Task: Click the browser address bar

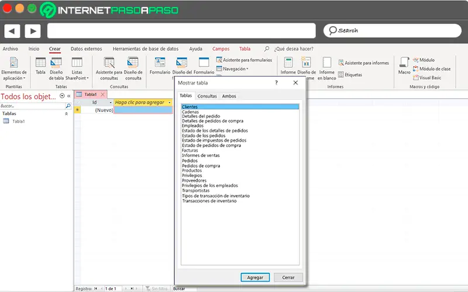Action: tap(181, 31)
